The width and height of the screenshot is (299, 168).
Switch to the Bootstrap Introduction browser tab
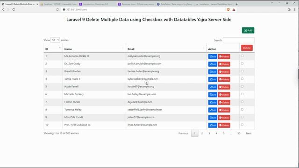tap(97, 4)
